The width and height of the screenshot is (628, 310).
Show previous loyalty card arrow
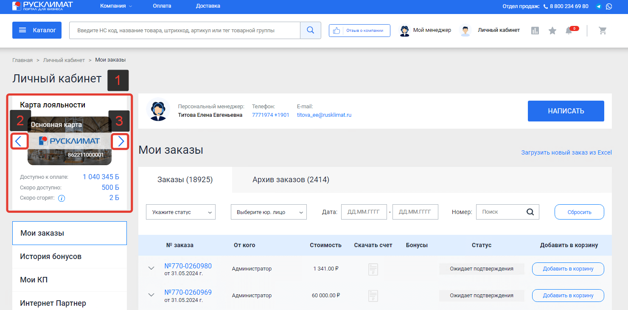click(19, 141)
